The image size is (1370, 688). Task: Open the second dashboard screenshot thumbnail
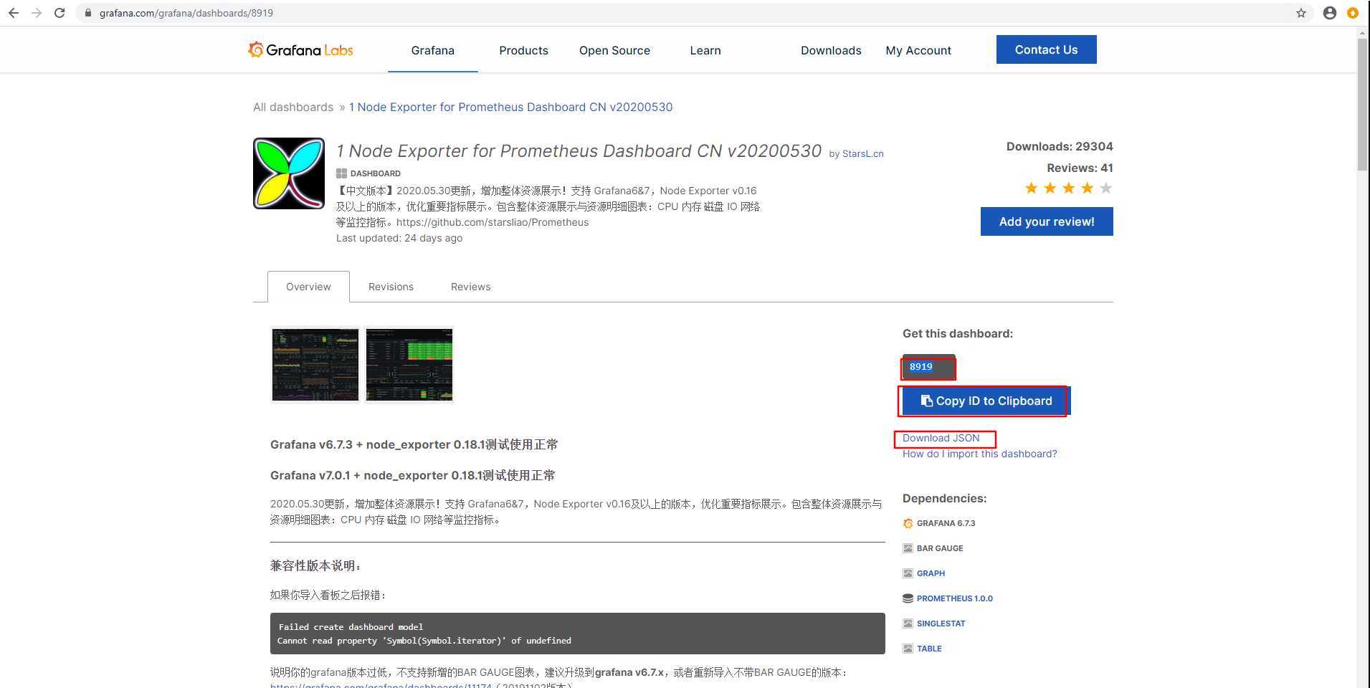(409, 365)
